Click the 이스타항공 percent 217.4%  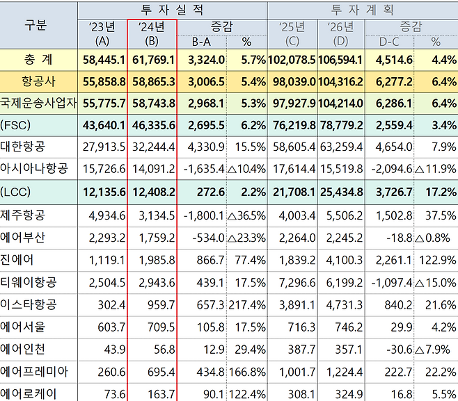point(247,305)
